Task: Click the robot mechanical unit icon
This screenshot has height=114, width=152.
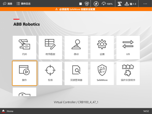Action: (x=120, y=4)
